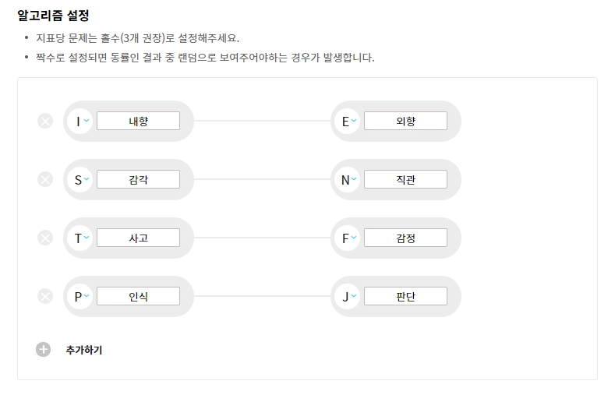615x395 pixels.
Task: Expand the N letter dropdown
Action: (348, 179)
